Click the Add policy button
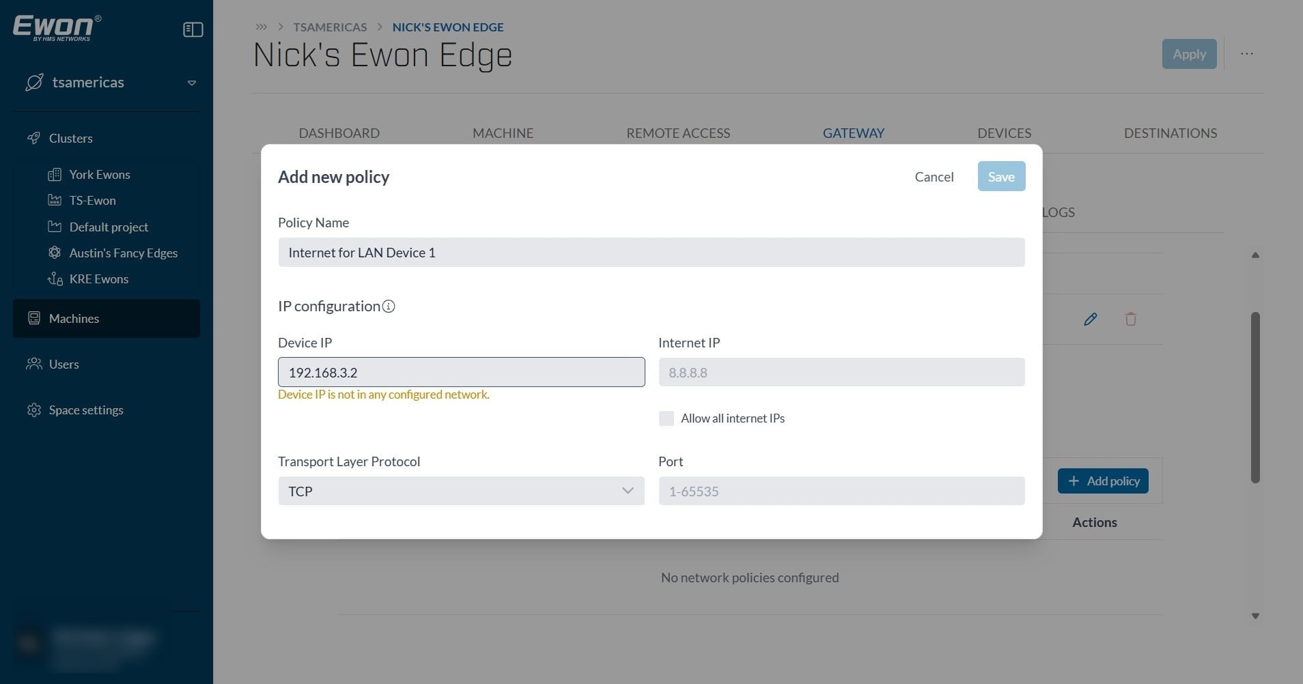The width and height of the screenshot is (1303, 684). point(1104,481)
